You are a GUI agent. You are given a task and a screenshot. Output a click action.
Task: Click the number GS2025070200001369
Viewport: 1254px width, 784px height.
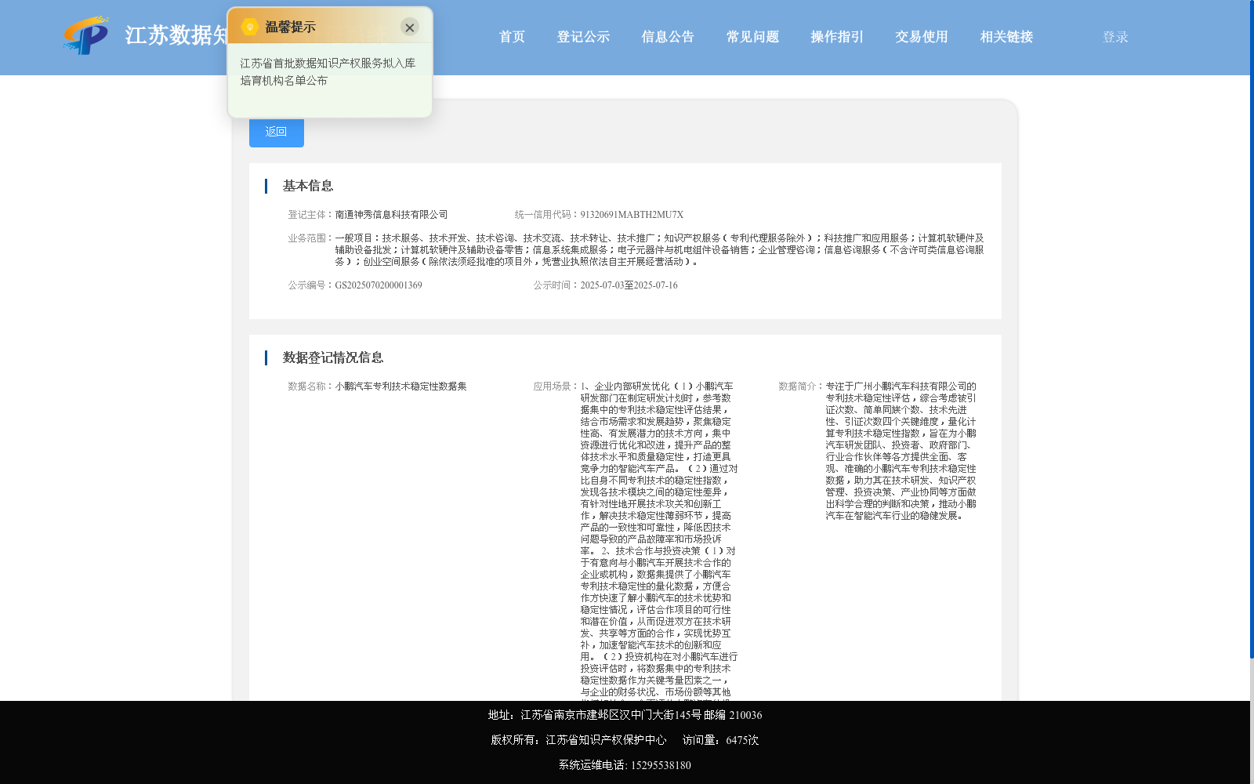tap(379, 285)
